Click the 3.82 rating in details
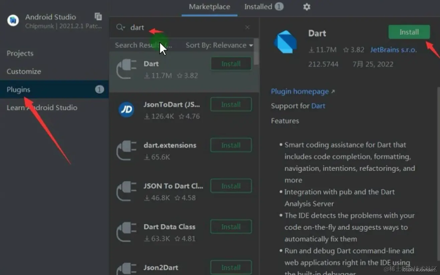This screenshot has width=440, height=275. [354, 50]
